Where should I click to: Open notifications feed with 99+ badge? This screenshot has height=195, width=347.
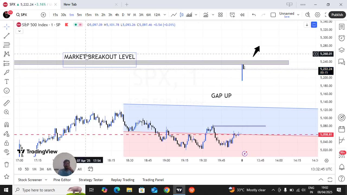click(x=342, y=154)
